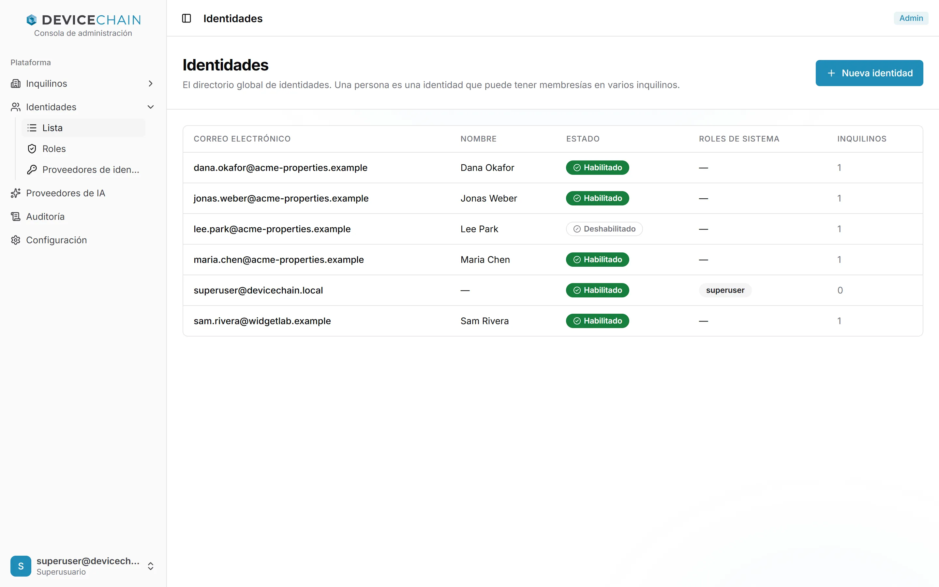The height and width of the screenshot is (587, 939).
Task: Click the Configuración gear icon
Action: click(16, 240)
